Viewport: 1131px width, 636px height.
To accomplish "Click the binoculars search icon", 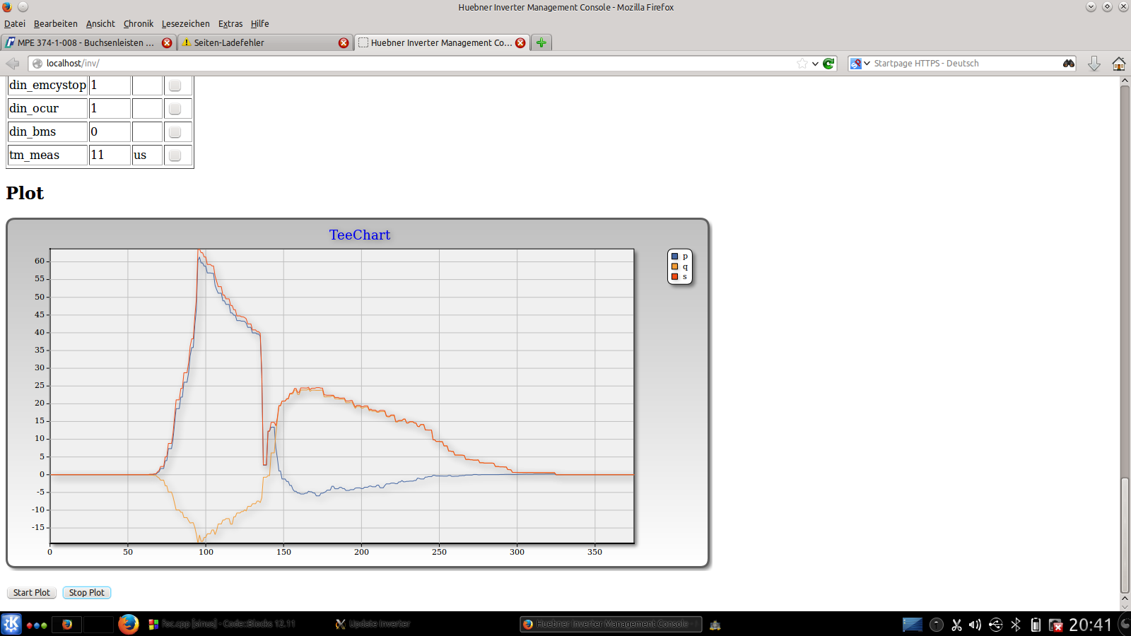I will tap(1068, 64).
